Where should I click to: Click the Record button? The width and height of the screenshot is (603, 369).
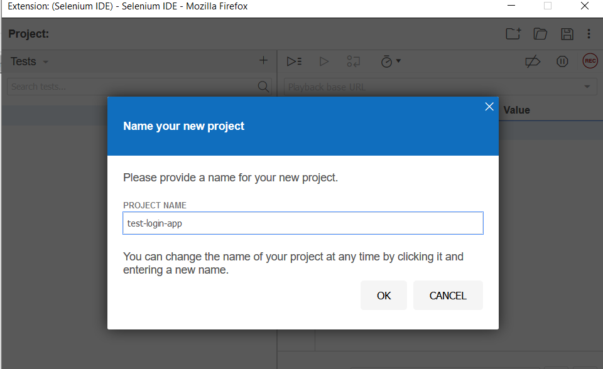(x=590, y=61)
